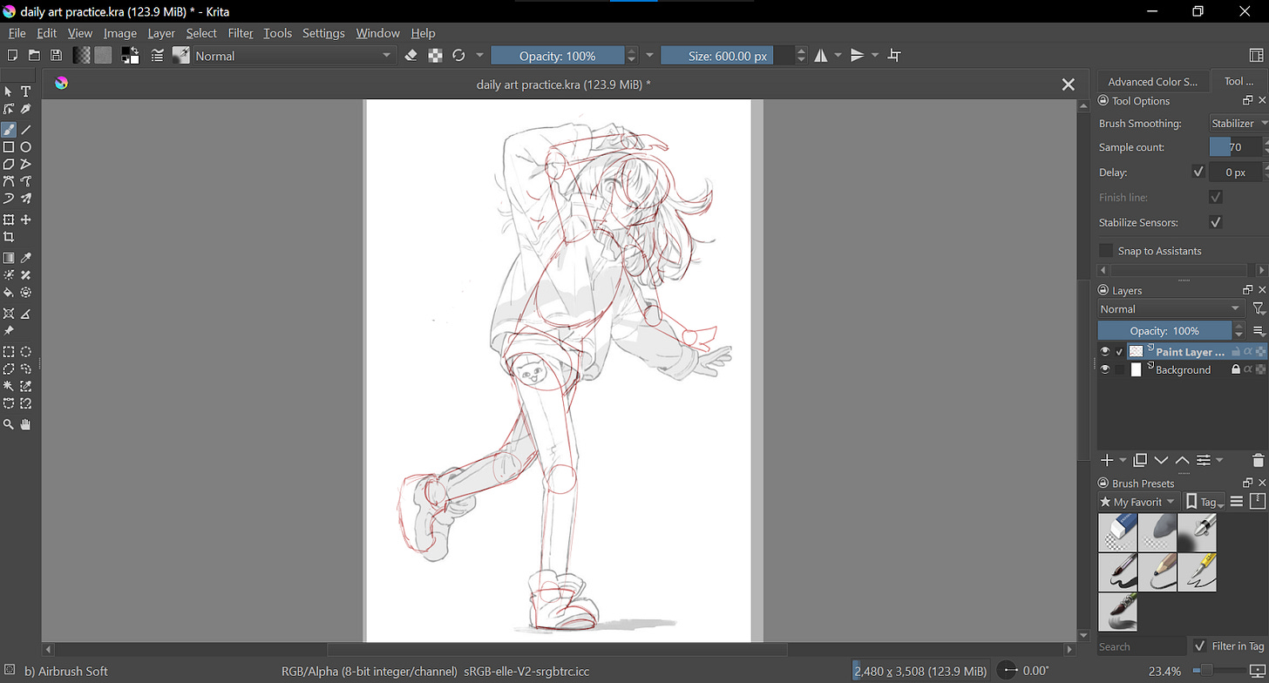The image size is (1269, 683).
Task: Add a new layer with plus button
Action: click(1107, 461)
